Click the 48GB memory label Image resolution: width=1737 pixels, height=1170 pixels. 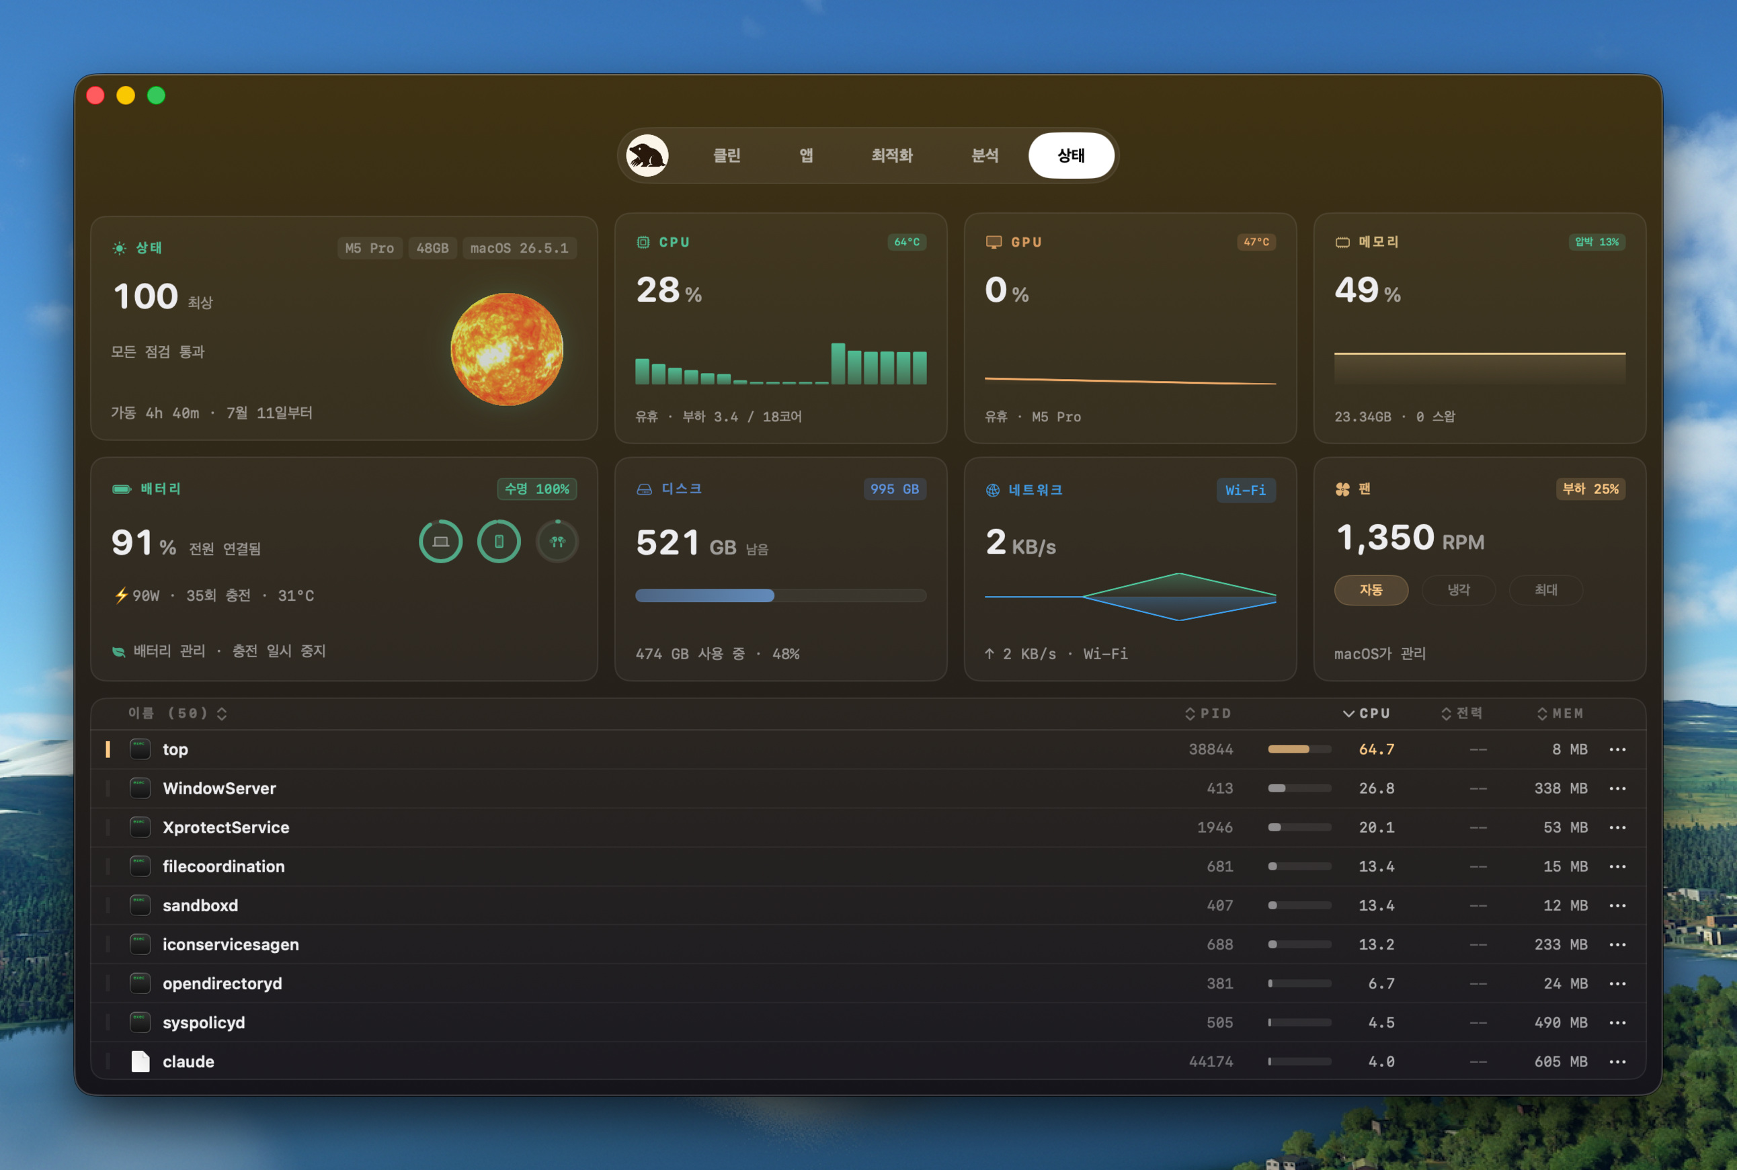tap(432, 248)
